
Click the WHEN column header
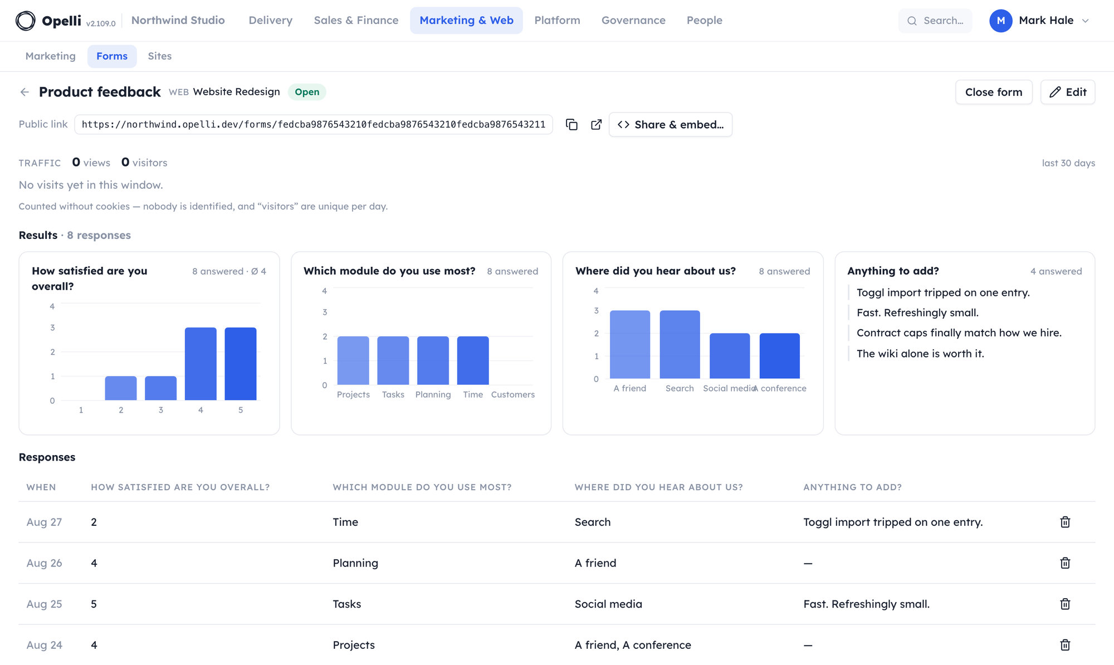pyautogui.click(x=41, y=487)
